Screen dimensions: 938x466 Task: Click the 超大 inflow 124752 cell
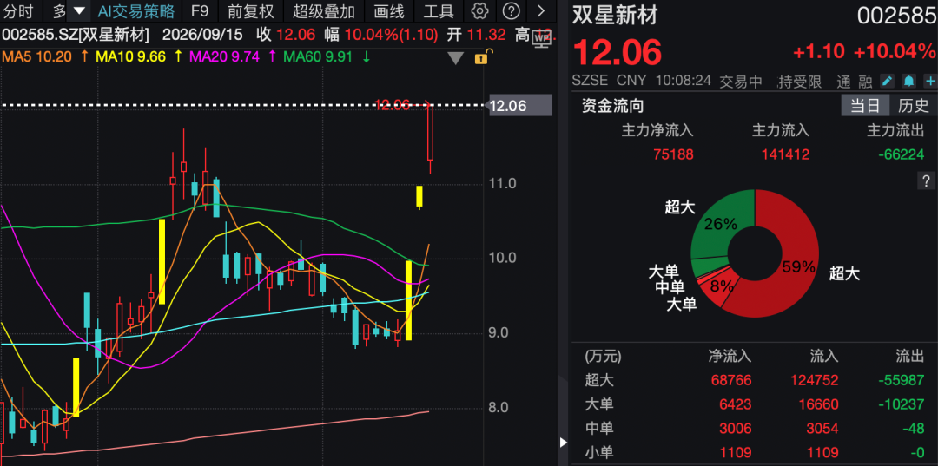point(814,380)
